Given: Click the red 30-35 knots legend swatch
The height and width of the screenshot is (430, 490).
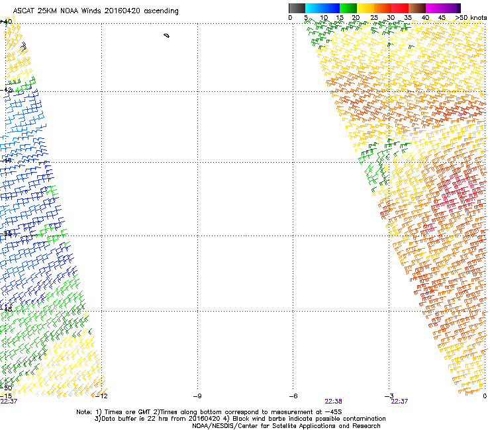Looking at the screenshot, I should pos(400,8).
